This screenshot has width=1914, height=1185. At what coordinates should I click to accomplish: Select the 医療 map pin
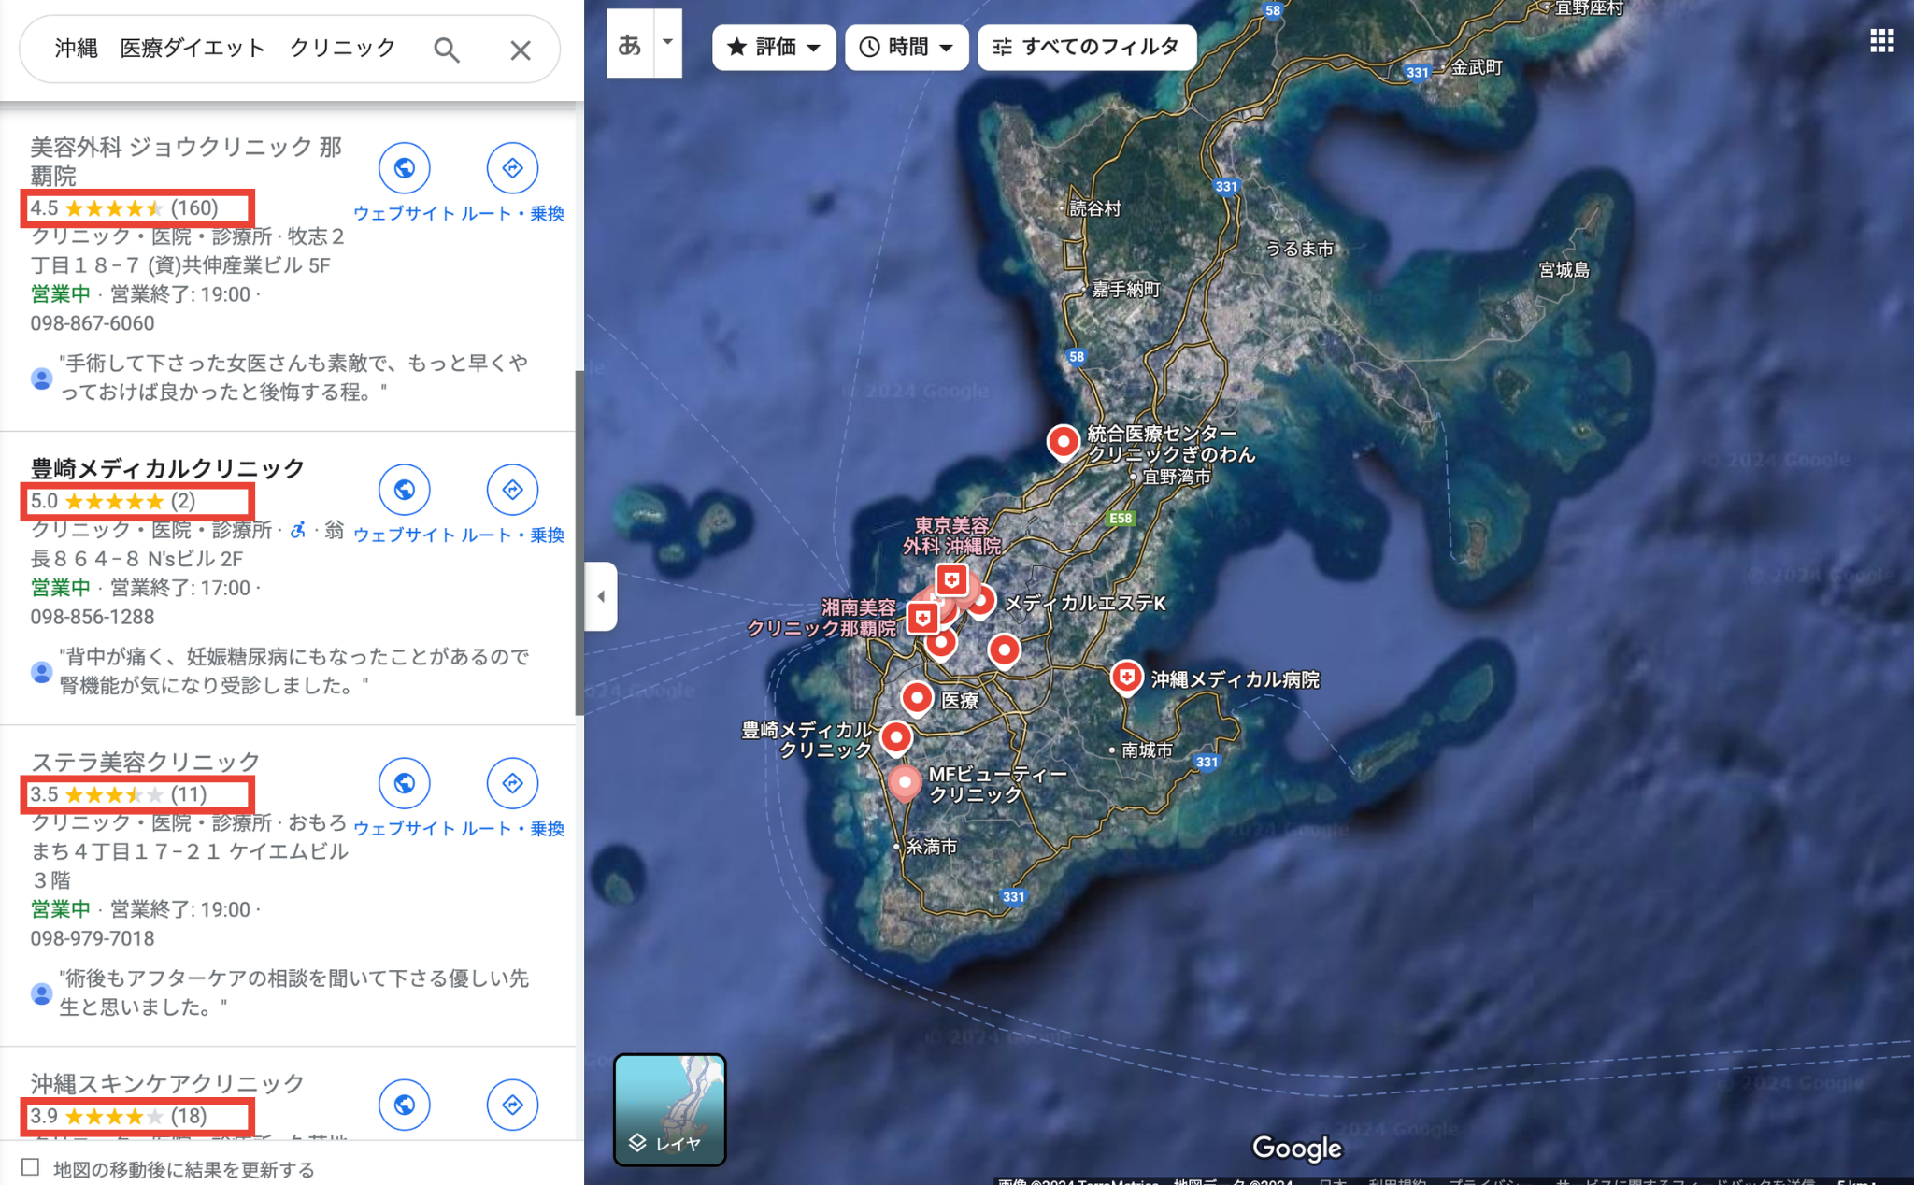click(917, 698)
